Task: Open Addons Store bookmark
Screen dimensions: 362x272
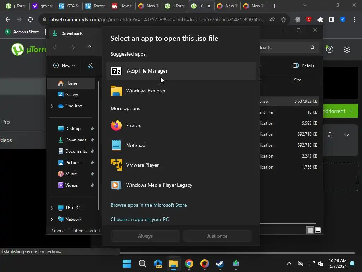Action: (x=22, y=32)
